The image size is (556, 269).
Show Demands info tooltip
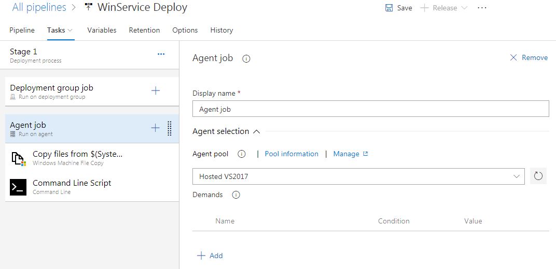coord(236,195)
